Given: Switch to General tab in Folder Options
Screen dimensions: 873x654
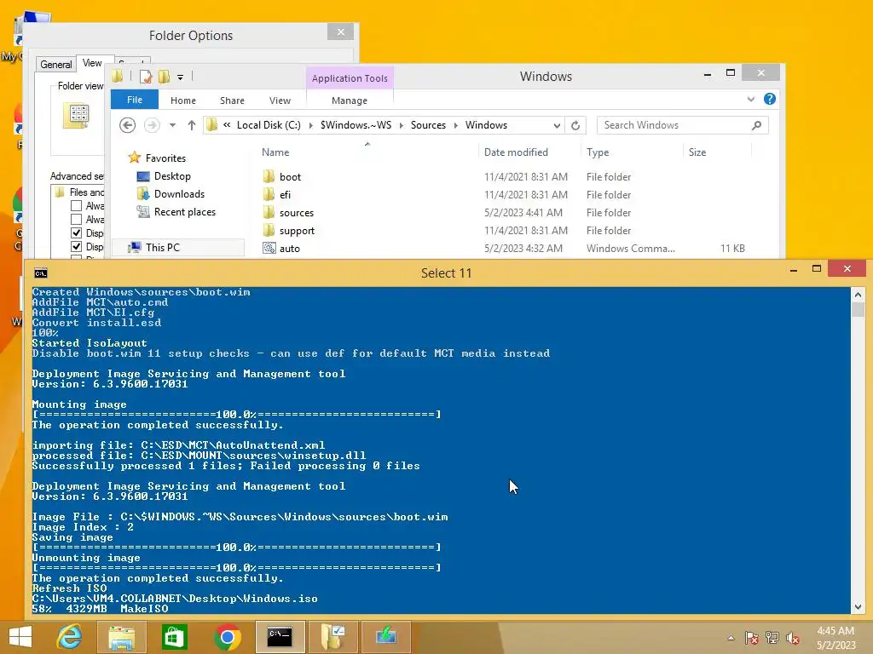Looking at the screenshot, I should click(x=55, y=65).
